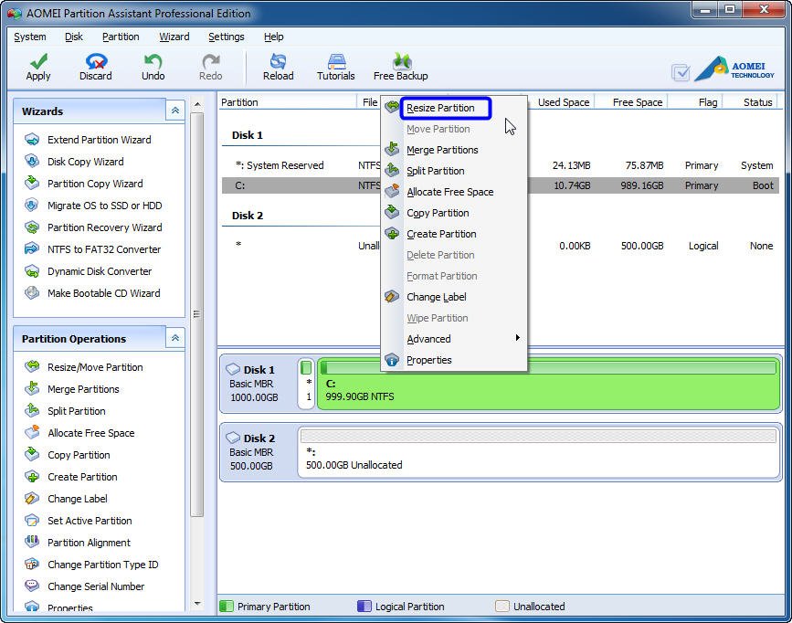
Task: Click Change Partition Type ID
Action: click(x=102, y=565)
